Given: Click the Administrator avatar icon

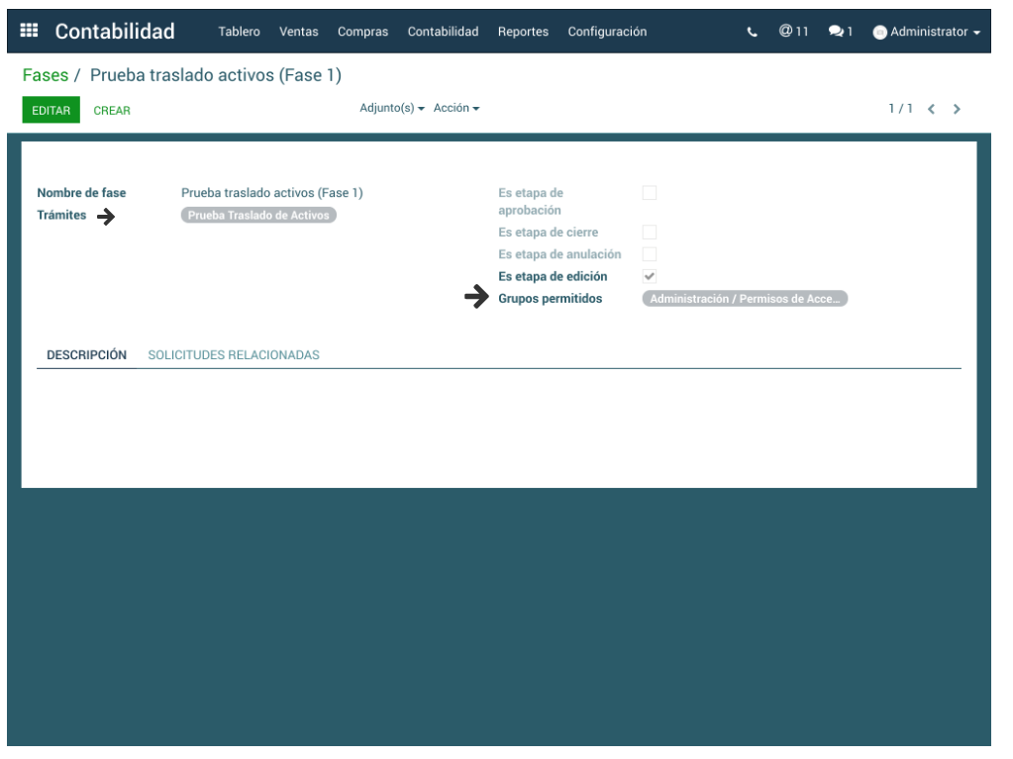Looking at the screenshot, I should click(879, 33).
